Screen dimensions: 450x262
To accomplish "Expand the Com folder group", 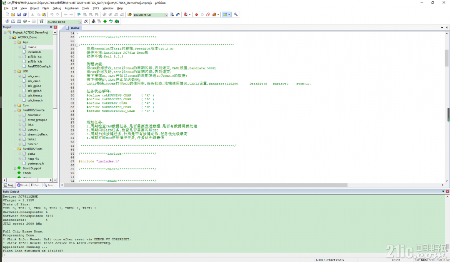I will tap(15, 105).
